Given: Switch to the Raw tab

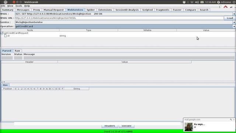Looking at the screenshot, I should [x=17, y=51].
